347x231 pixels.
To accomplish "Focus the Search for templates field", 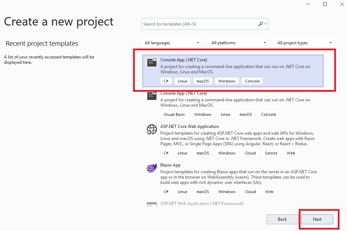I will point(205,24).
